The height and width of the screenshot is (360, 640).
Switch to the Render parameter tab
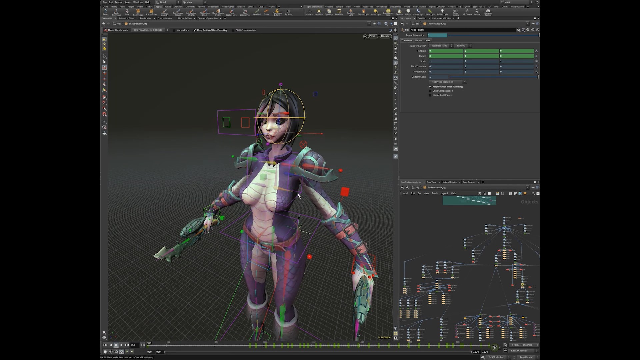click(x=419, y=40)
